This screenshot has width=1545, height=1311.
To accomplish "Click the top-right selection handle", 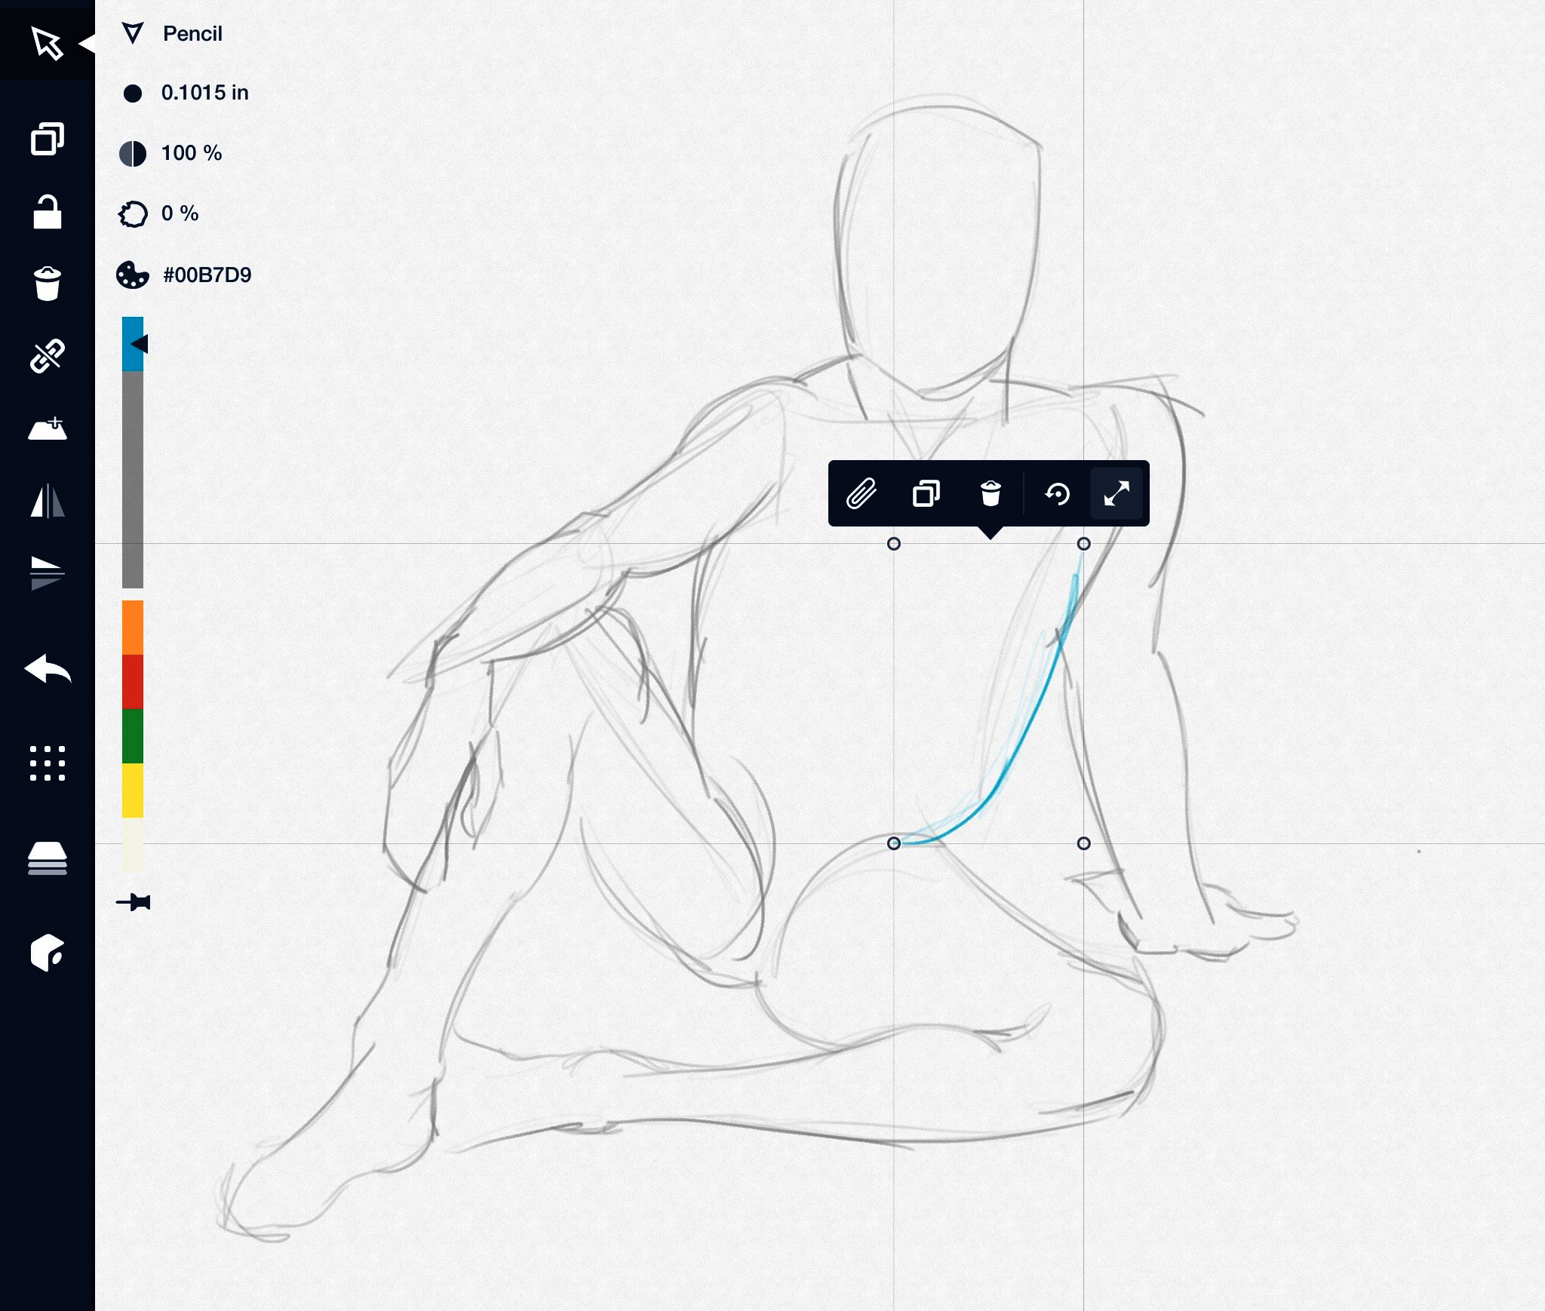I will click(1084, 544).
